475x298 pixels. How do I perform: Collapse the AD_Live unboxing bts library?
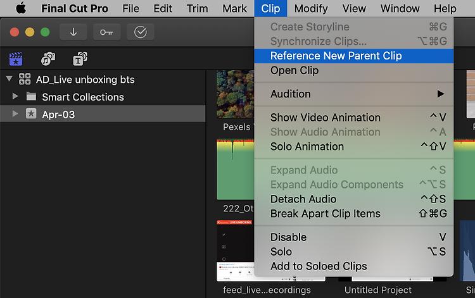click(x=9, y=79)
